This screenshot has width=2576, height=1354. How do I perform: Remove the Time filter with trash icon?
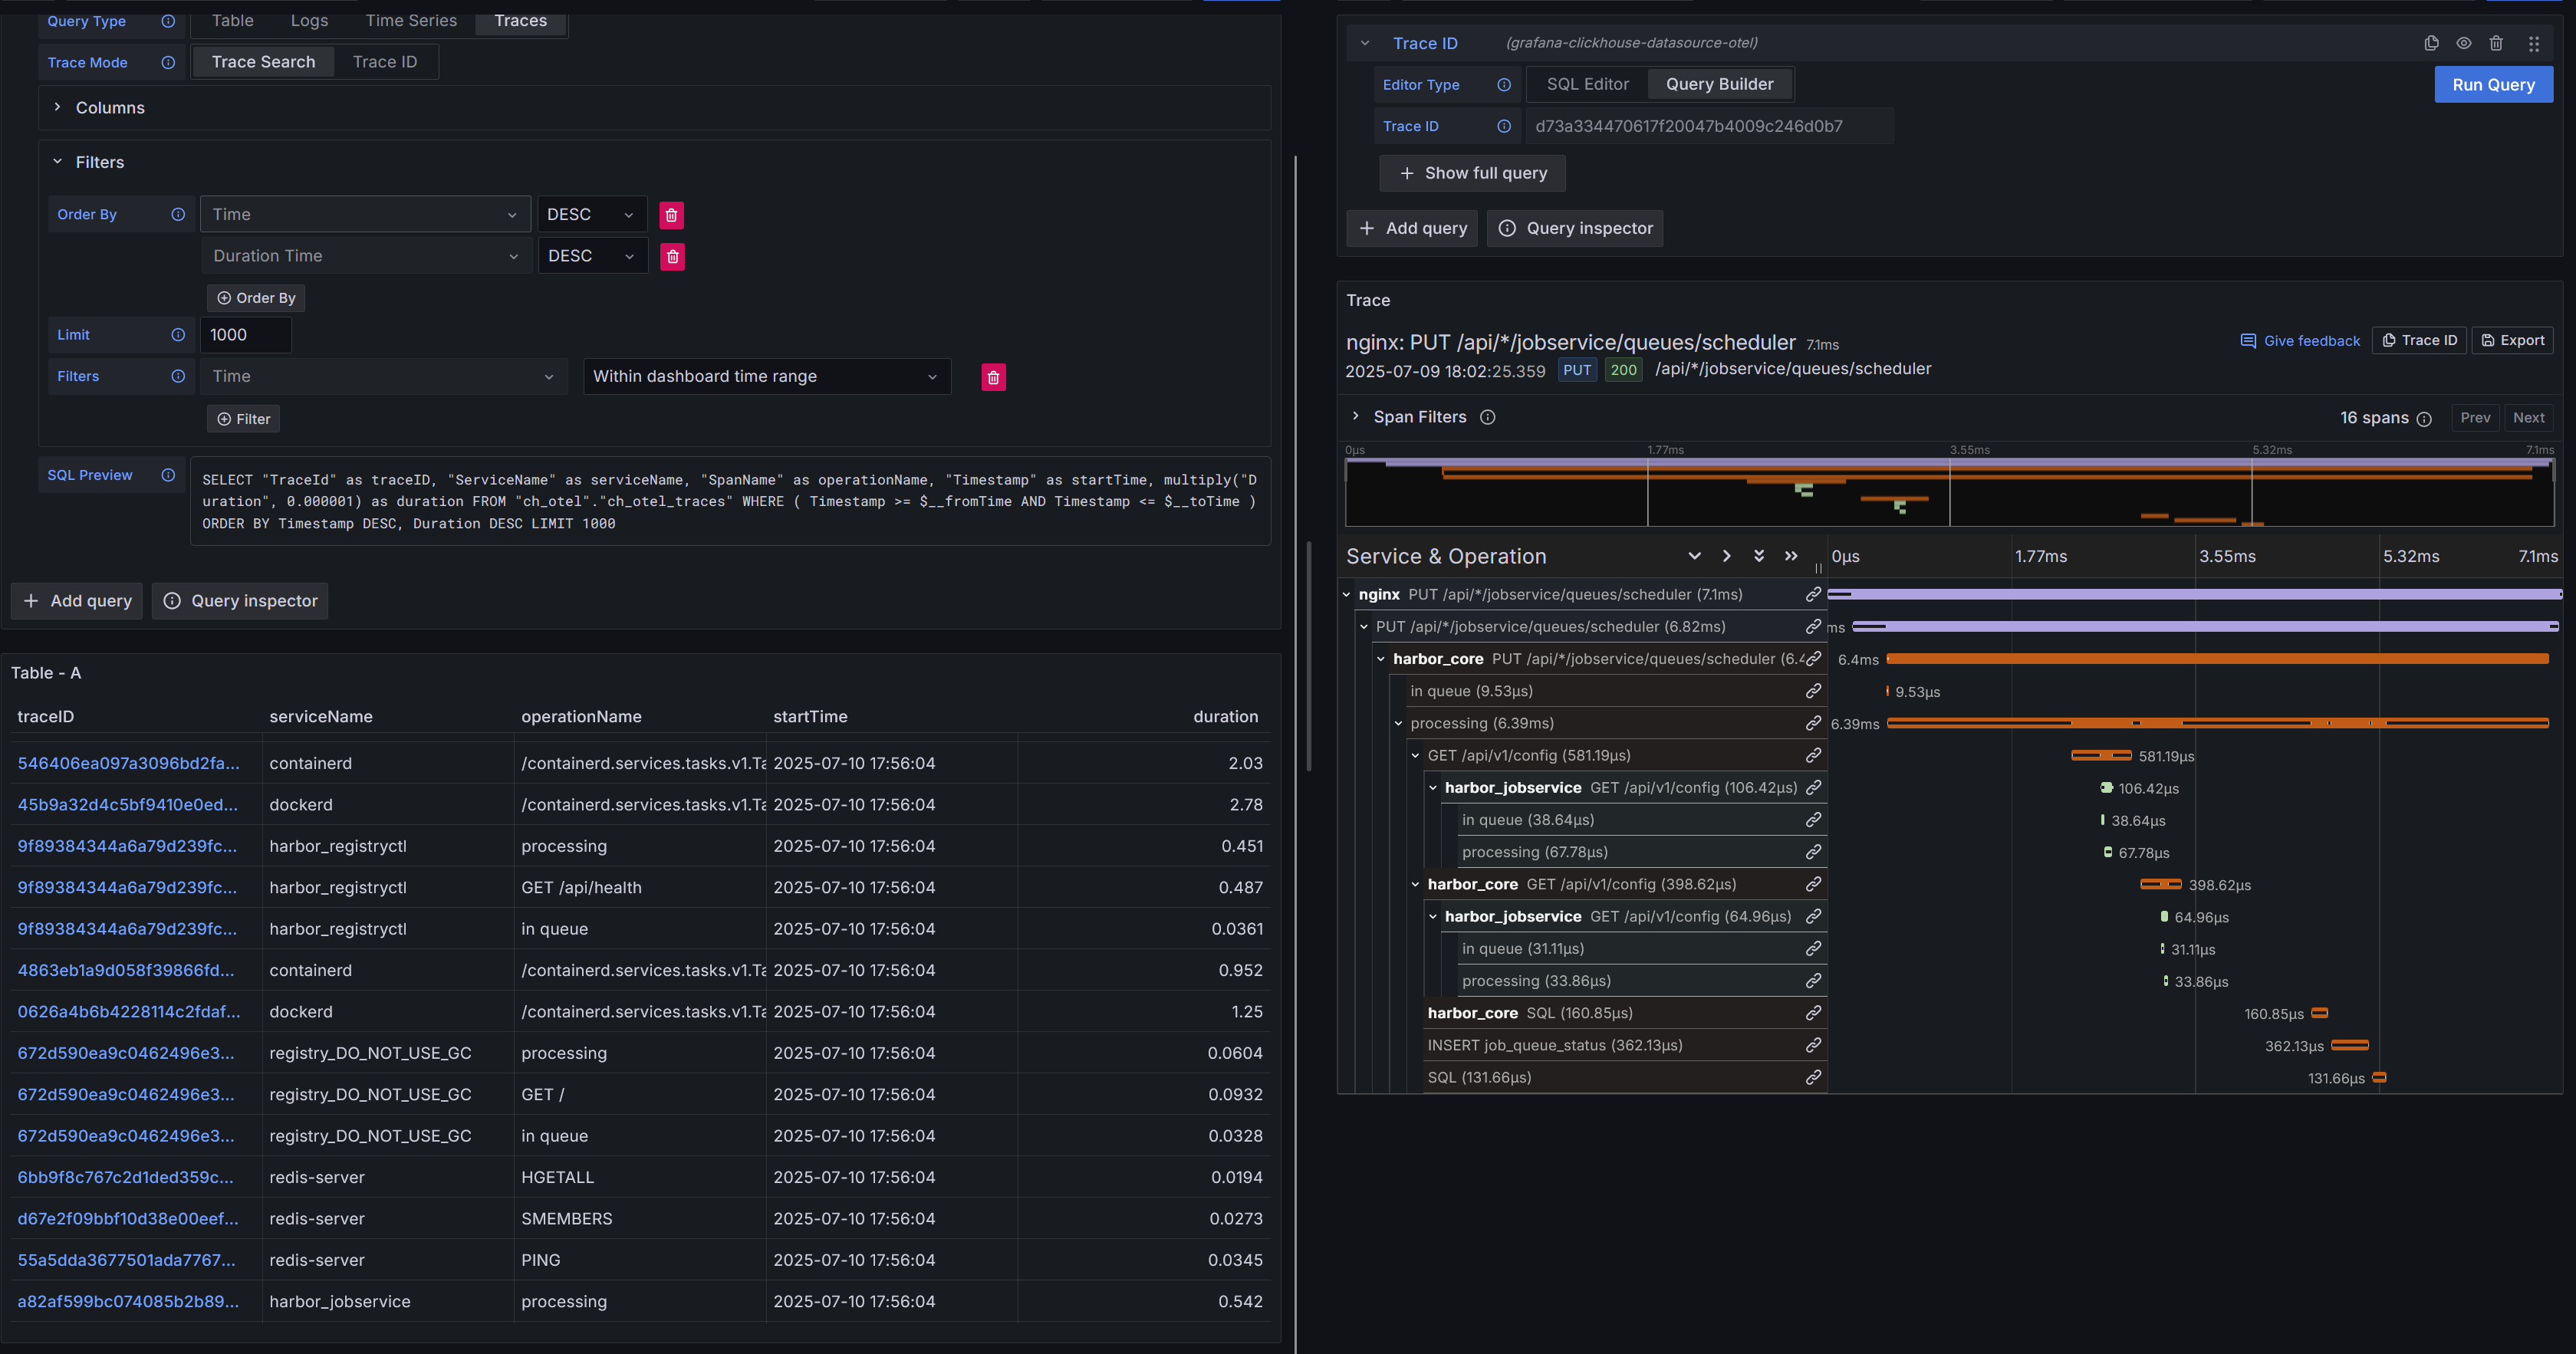pos(993,377)
